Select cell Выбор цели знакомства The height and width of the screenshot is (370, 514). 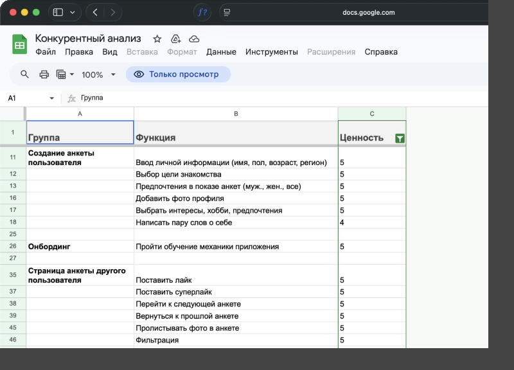(x=236, y=174)
